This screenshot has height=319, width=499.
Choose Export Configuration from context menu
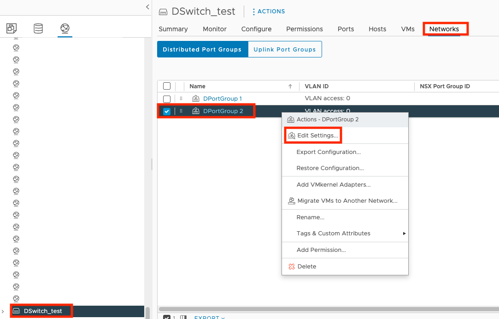[x=329, y=152]
